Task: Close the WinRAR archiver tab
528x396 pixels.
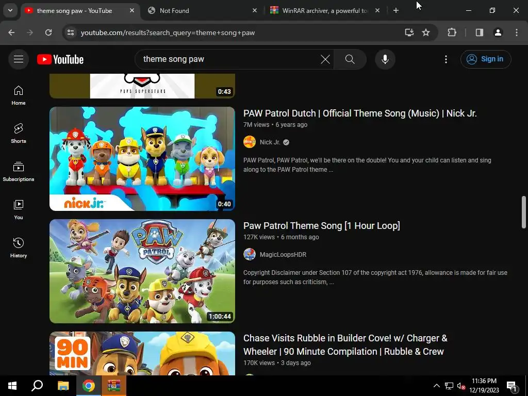Action: tap(377, 10)
